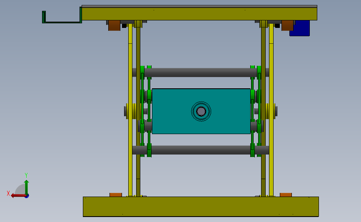Select the teal rectangular block in the model
Viewport: 361px width, 222px height.
pyautogui.click(x=201, y=111)
